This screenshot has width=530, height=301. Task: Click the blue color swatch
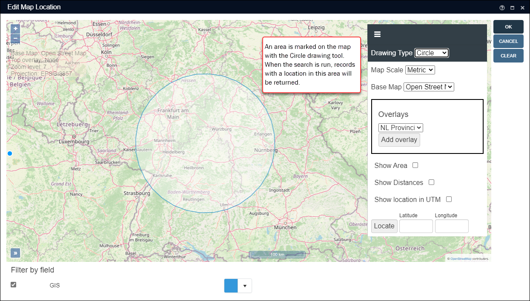tap(231, 286)
